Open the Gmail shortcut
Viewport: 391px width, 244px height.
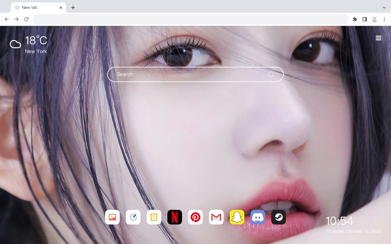pos(216,217)
